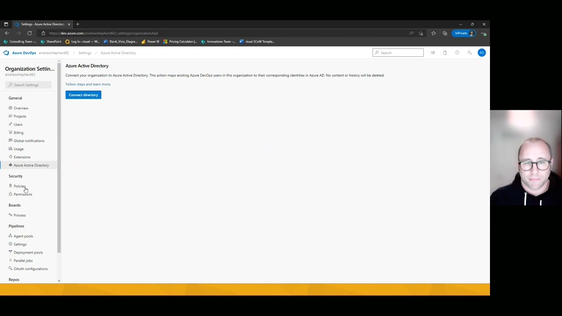562x316 pixels.
Task: Open the browser collections icon
Action: point(445,33)
